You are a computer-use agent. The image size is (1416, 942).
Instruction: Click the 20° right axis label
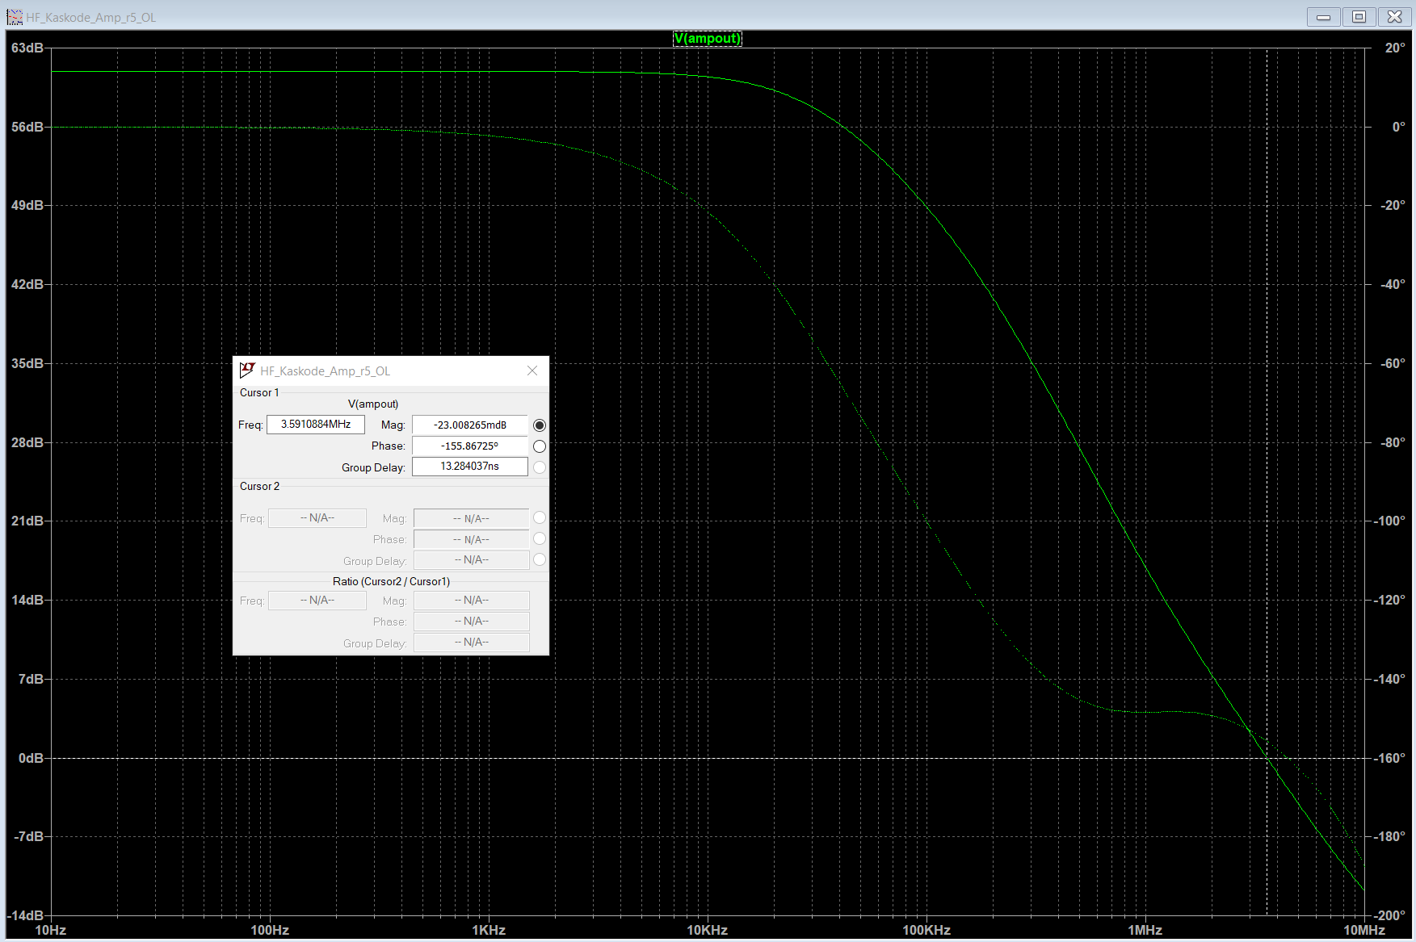[1394, 48]
